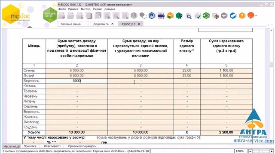Select Лютий accrued contribution cell 1 100,00
275x154 pixels.
pyautogui.click(x=226, y=76)
